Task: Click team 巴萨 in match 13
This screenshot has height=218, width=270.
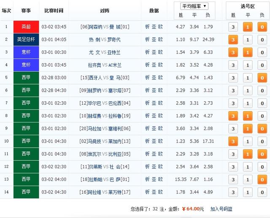Action: tap(115, 180)
